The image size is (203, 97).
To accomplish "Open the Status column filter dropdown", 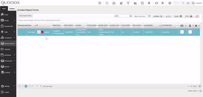I will 35,26.
